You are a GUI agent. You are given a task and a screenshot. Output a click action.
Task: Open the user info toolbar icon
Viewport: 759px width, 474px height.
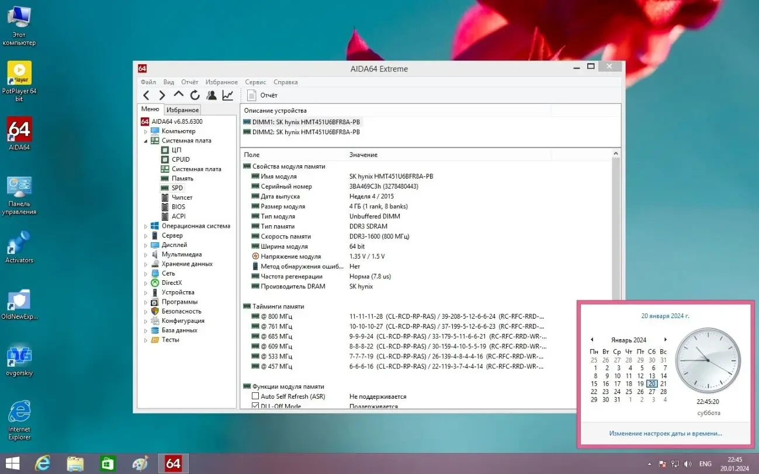[x=212, y=95]
